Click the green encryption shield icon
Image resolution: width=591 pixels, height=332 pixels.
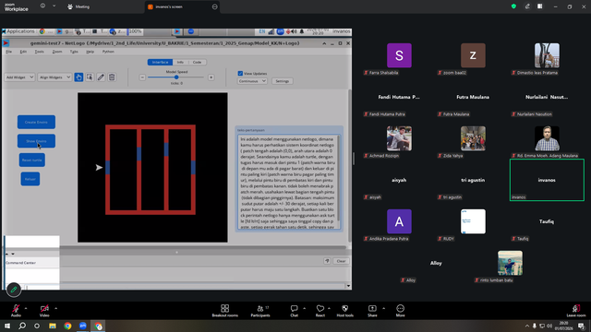pos(513,6)
